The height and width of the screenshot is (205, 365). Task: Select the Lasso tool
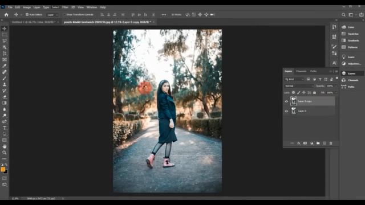(x=5, y=41)
